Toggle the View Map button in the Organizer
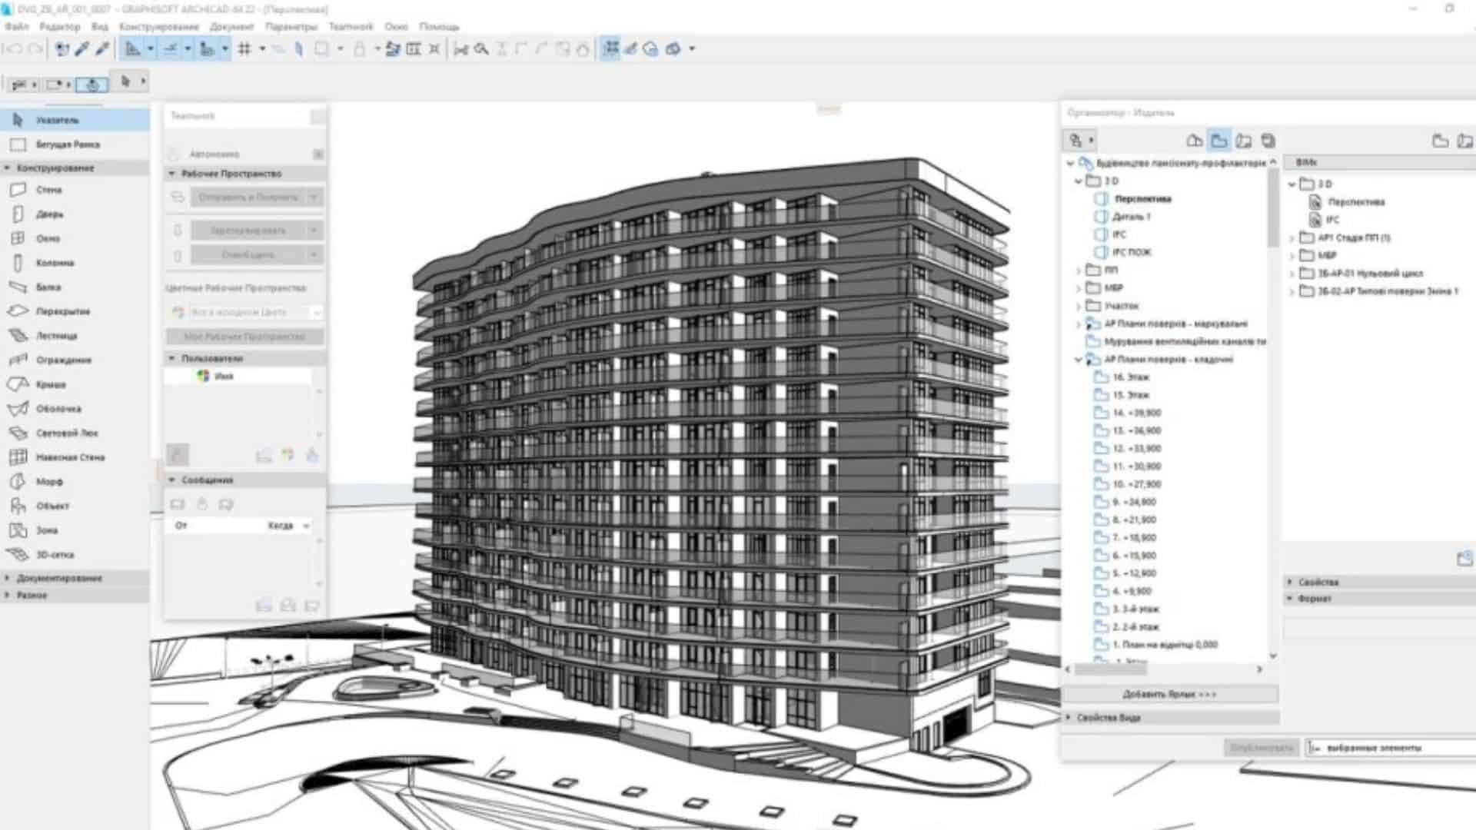The width and height of the screenshot is (1476, 830). pyautogui.click(x=1219, y=141)
